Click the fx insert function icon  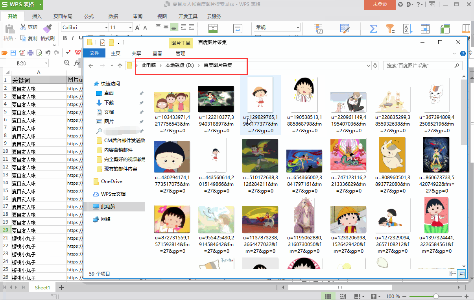pyautogui.click(x=77, y=63)
